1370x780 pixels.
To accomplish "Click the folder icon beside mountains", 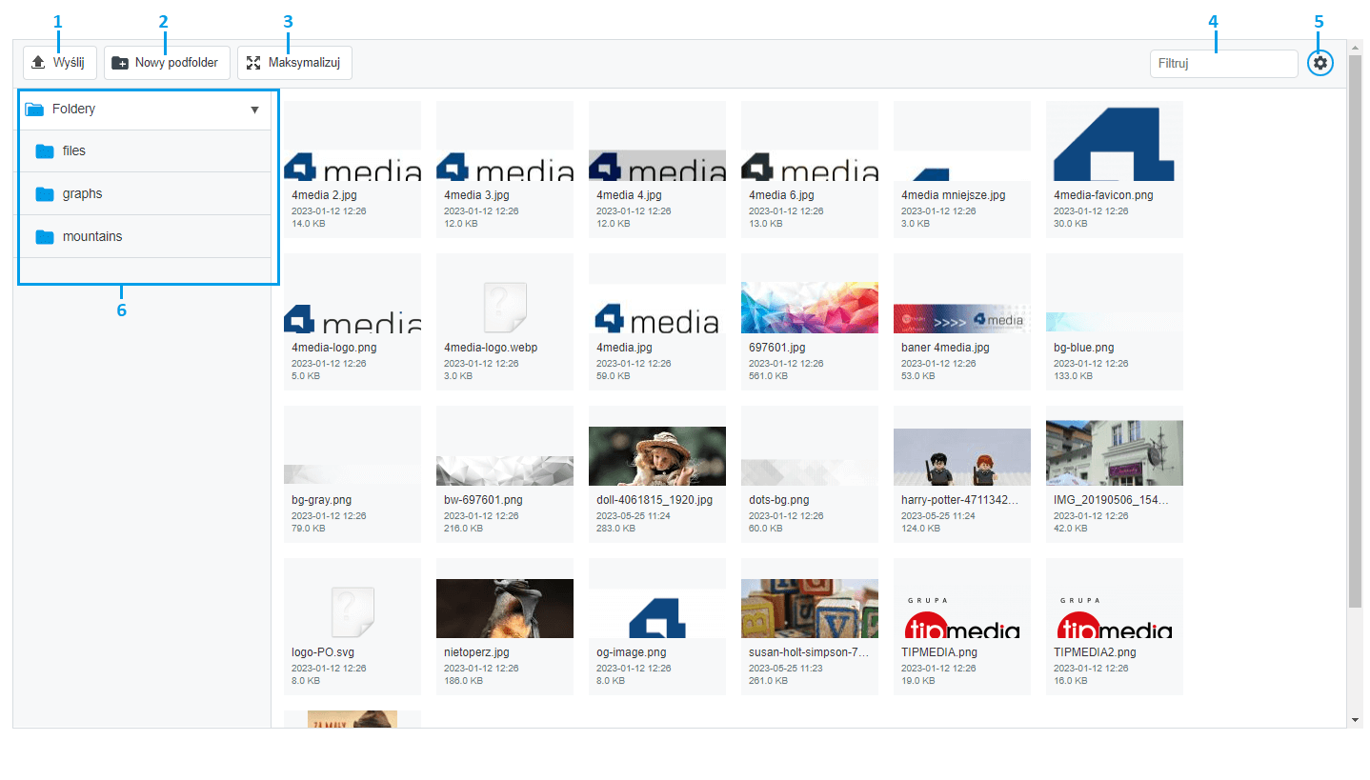I will pos(45,237).
